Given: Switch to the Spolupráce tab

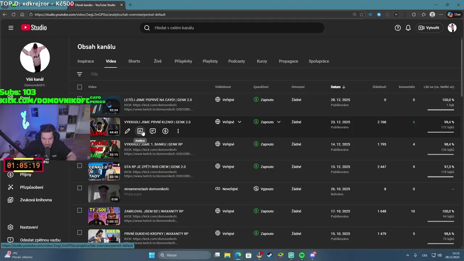Looking at the screenshot, I should pos(319,61).
